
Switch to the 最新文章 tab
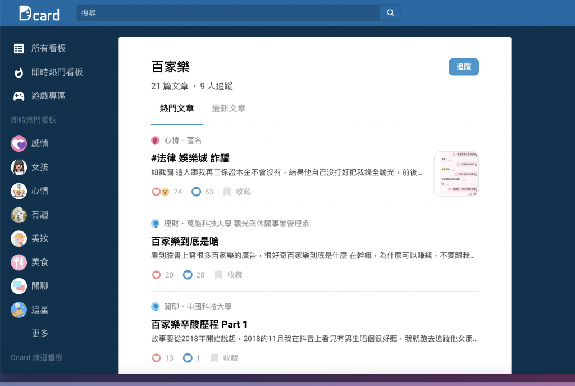(229, 108)
